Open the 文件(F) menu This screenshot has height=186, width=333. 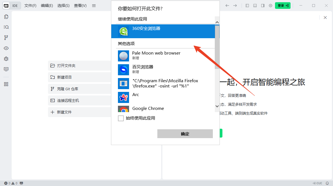point(30,5)
